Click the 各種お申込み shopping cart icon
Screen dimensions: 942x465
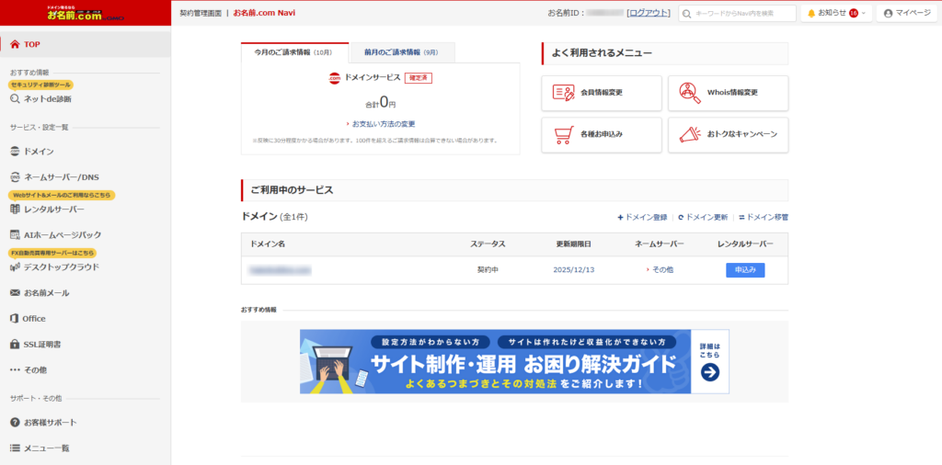pos(563,134)
